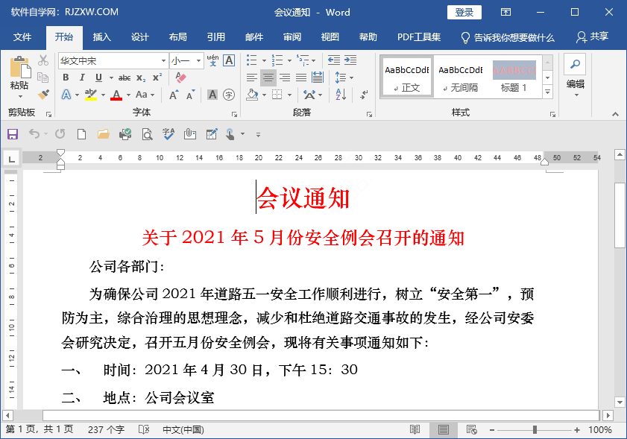The width and height of the screenshot is (627, 439).
Task: Open the line spacing dropdown
Action: pos(341,78)
